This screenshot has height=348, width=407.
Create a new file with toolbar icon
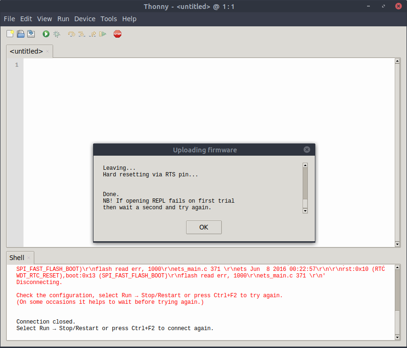point(10,34)
